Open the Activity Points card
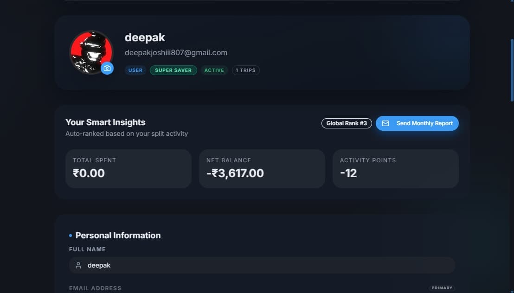Viewport: 514px width, 293px height. coord(396,169)
